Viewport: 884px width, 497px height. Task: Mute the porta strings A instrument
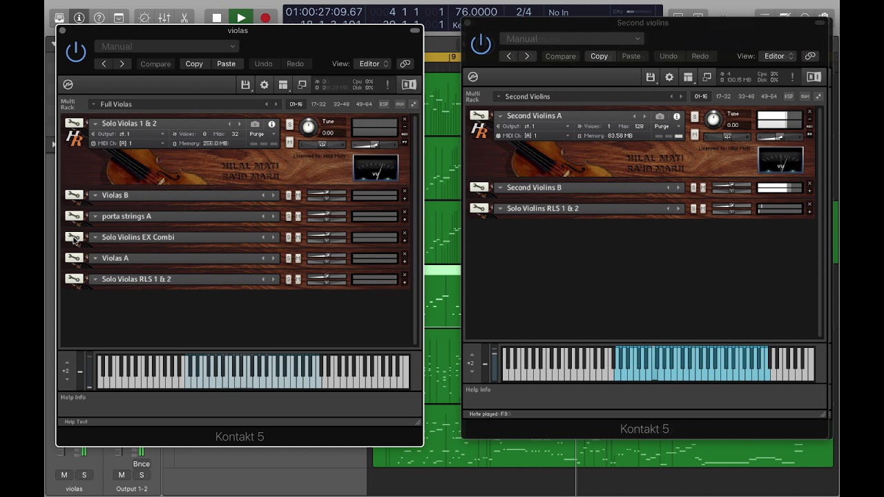click(298, 216)
